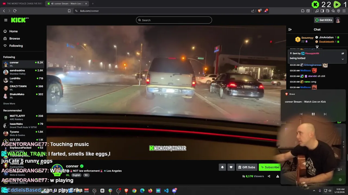Image resolution: width=348 pixels, height=195 pixels.
Task: Toggle Brave sidebar panel icon
Action: point(322,11)
